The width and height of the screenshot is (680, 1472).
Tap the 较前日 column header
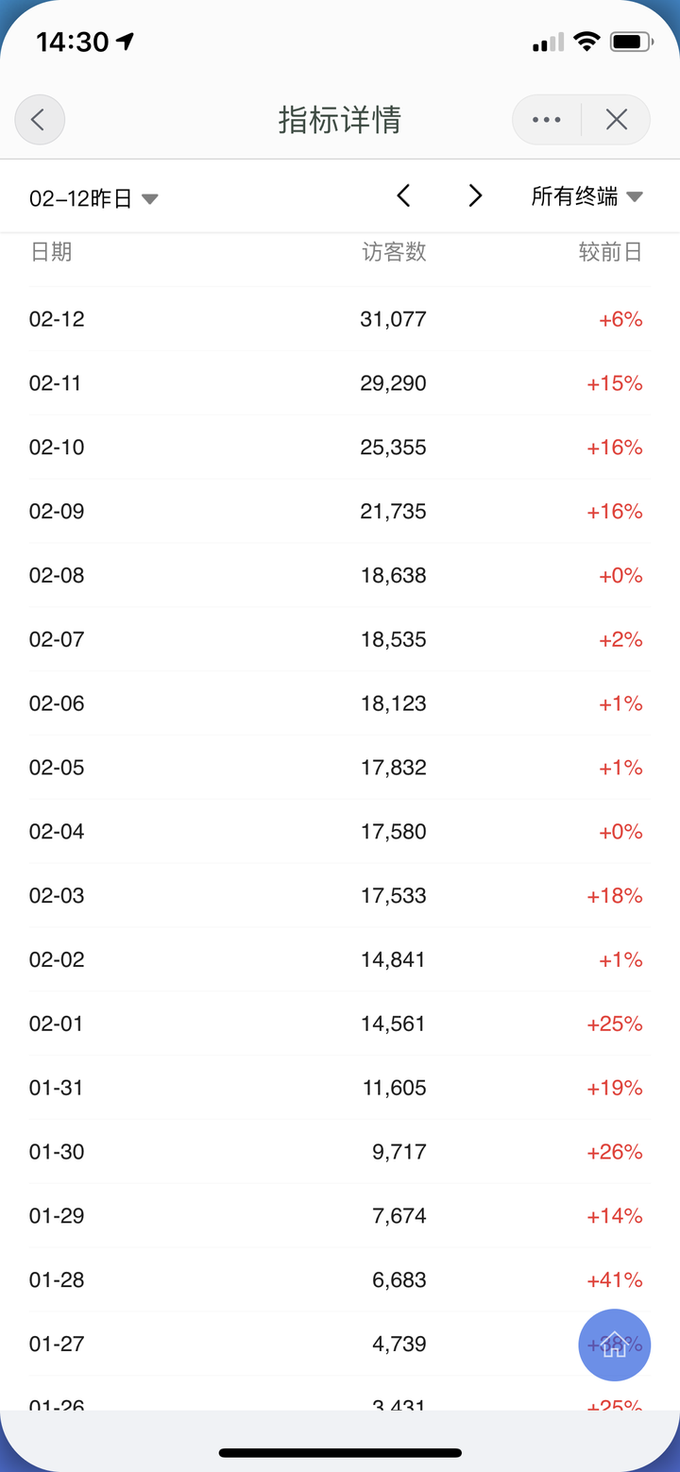pos(610,252)
